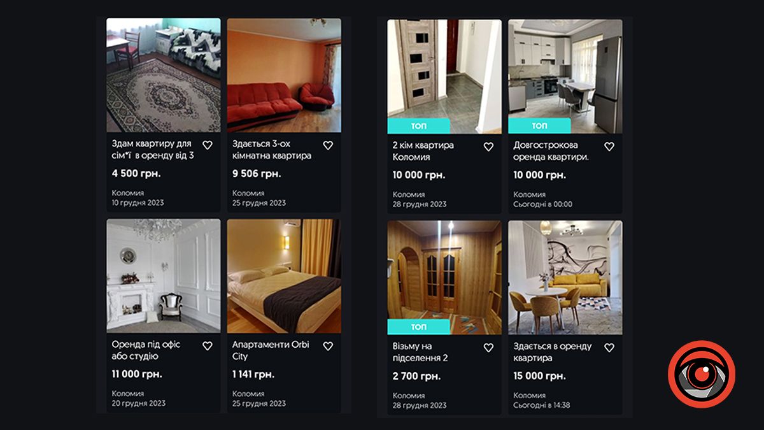764x430 pixels.
Task: Open Здається 3-ох кімнатна квартира title
Action: tap(272, 150)
